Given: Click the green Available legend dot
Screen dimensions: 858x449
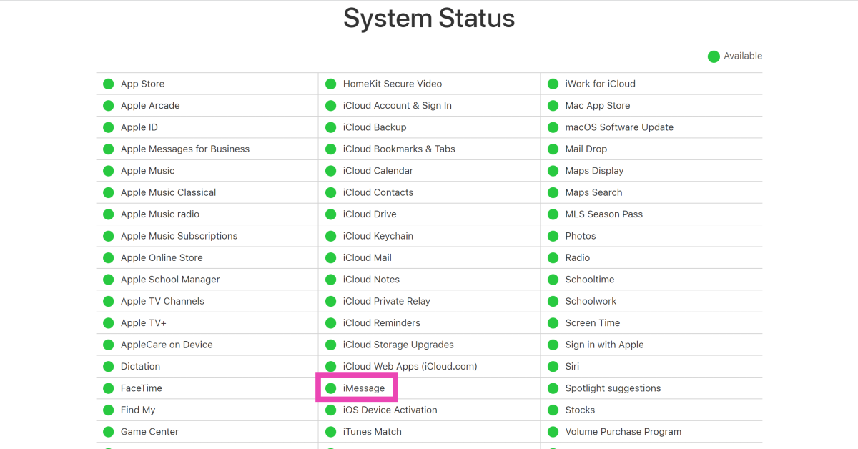Looking at the screenshot, I should (714, 56).
